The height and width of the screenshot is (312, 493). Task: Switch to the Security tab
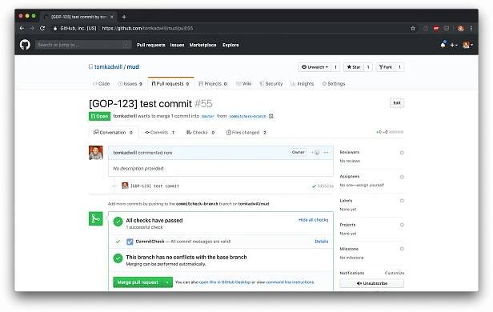271,83
